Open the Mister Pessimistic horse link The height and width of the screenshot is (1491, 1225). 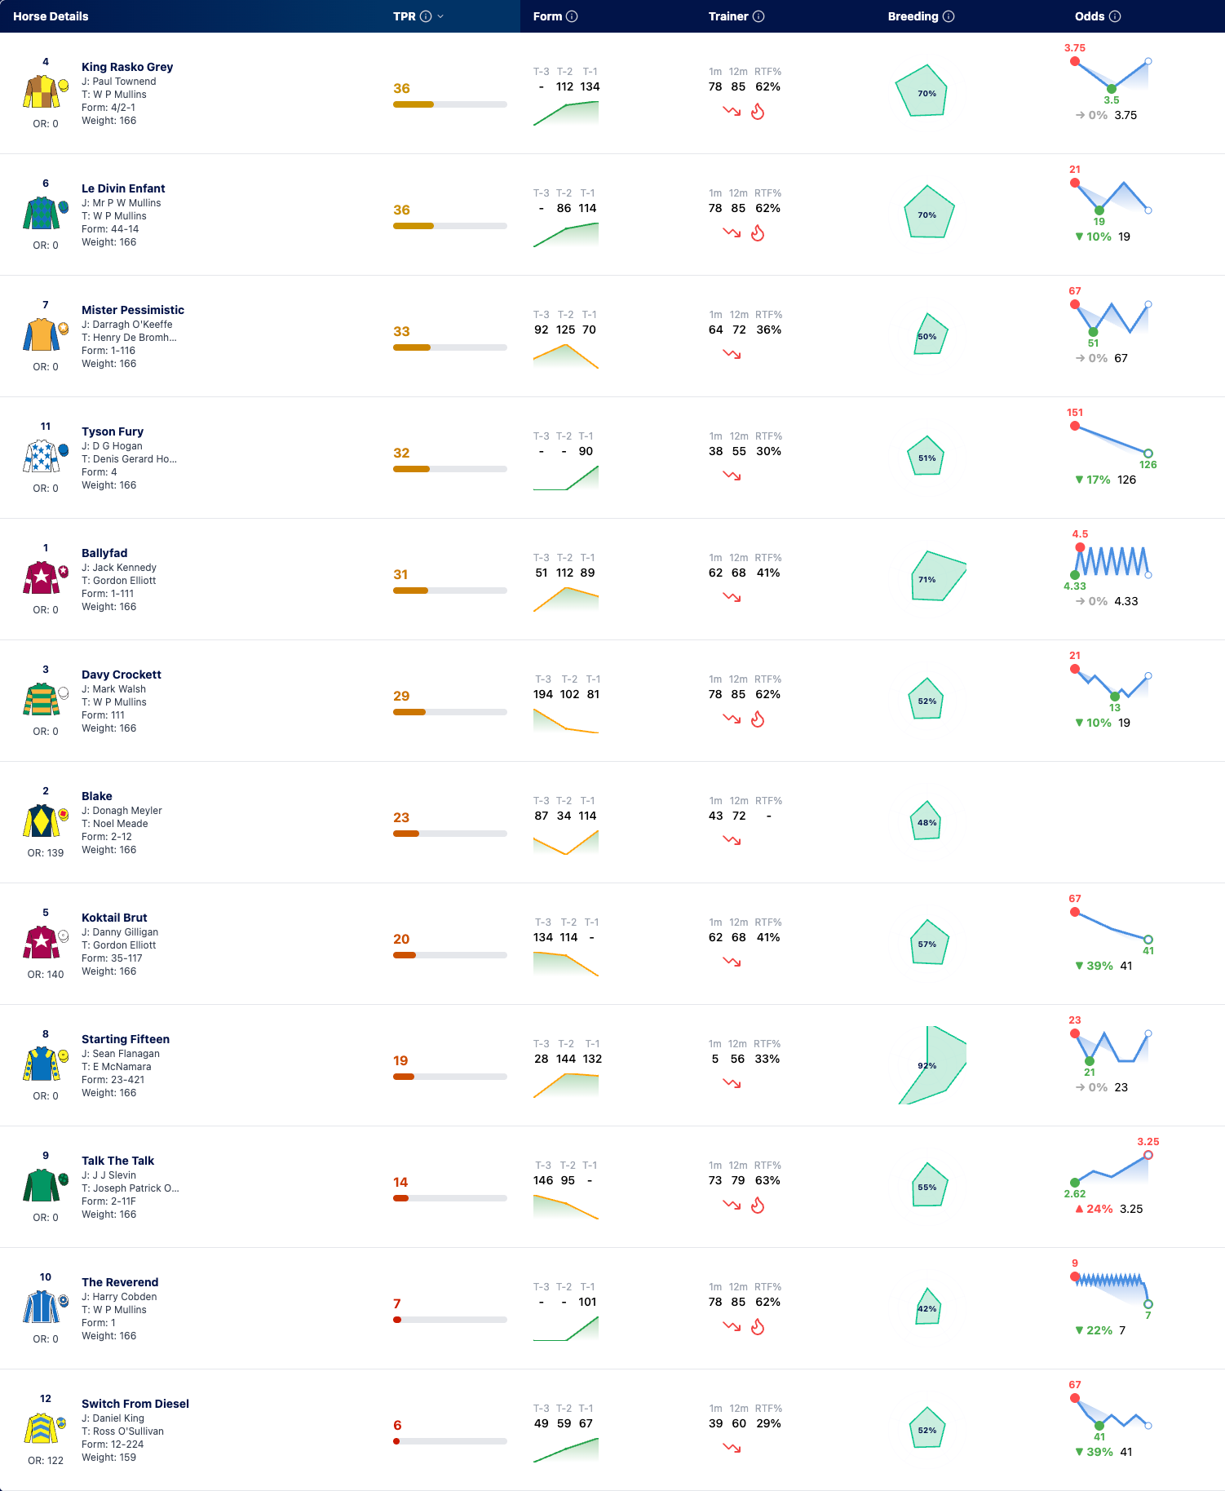(x=133, y=310)
